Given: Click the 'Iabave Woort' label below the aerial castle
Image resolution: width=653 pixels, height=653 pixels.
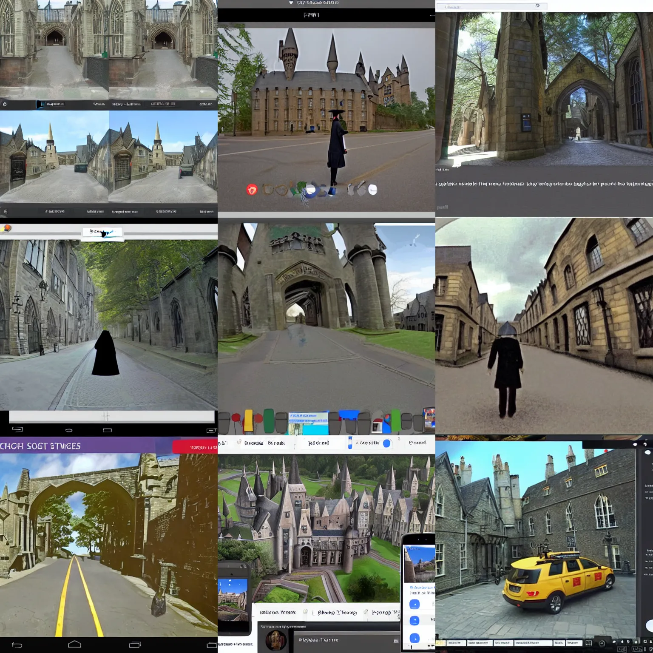Looking at the screenshot, I should pos(278,612).
